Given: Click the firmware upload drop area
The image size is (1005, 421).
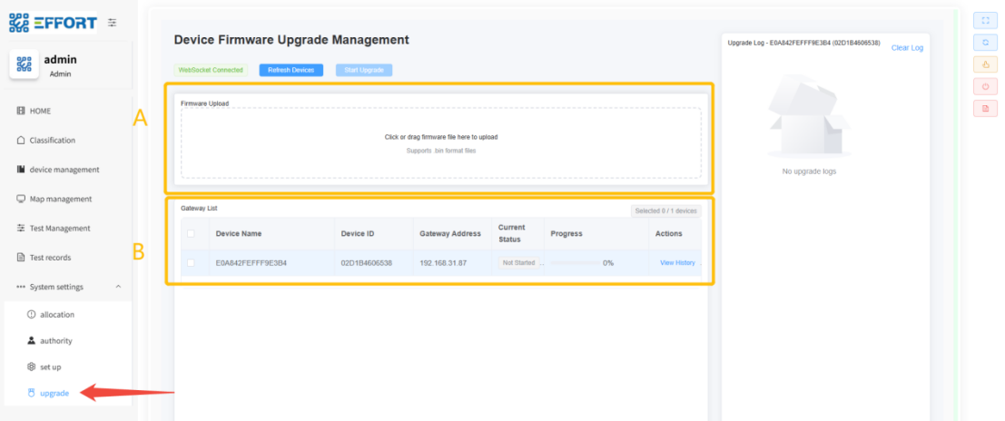Looking at the screenshot, I should point(440,142).
